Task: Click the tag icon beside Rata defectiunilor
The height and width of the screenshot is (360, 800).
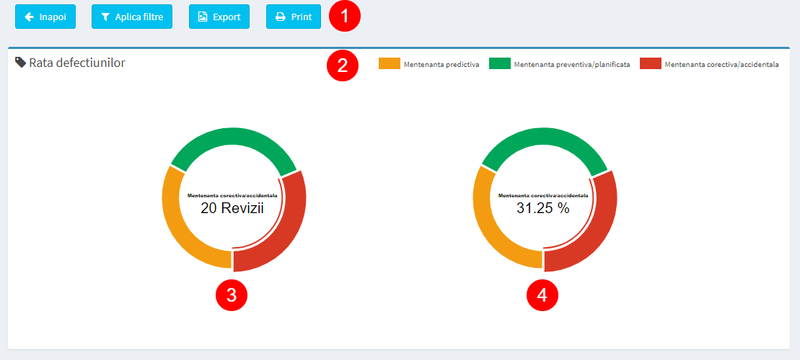Action: tap(21, 63)
